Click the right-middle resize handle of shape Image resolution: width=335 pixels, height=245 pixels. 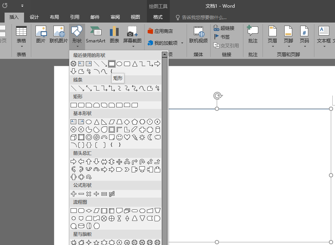331,175
